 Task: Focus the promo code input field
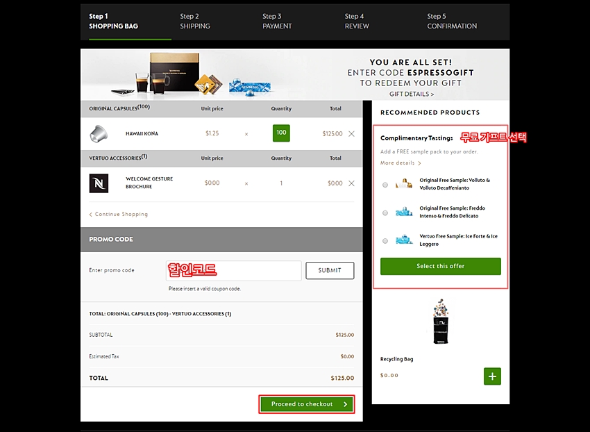[233, 270]
